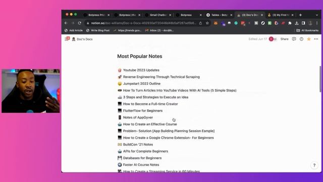Open Notes of AppGyver page
The height and width of the screenshot is (182, 323).
pos(138,117)
